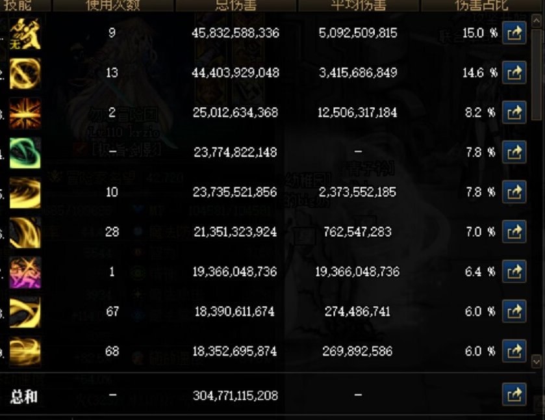Select the purple and orange skill icon
The image size is (545, 420).
25,272
